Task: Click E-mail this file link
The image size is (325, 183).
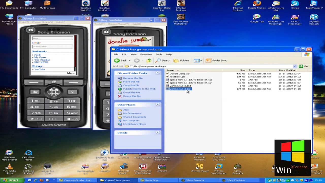Action: [132, 93]
